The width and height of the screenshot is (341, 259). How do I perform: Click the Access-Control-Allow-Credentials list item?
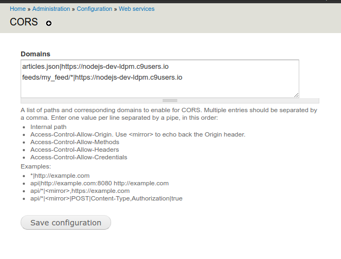pyautogui.click(x=79, y=157)
